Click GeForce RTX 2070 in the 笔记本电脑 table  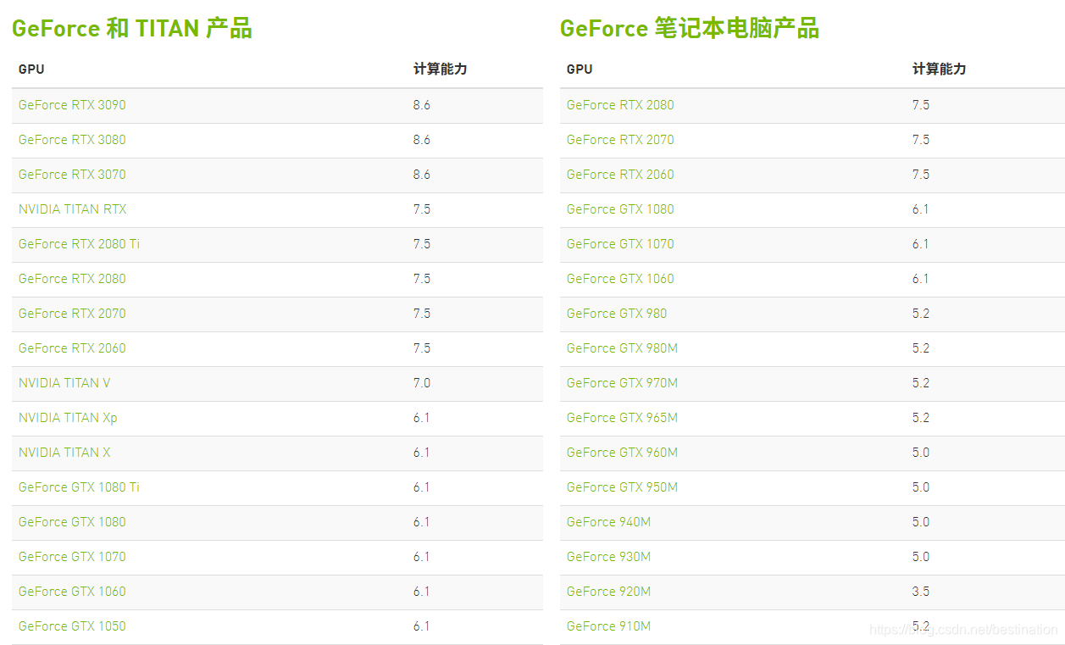tap(620, 140)
